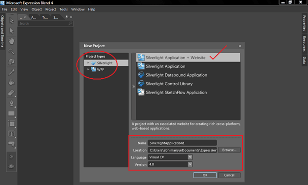308x185 pixels.
Task: Select Silverlight SketchFlow Application template
Action: point(188,92)
